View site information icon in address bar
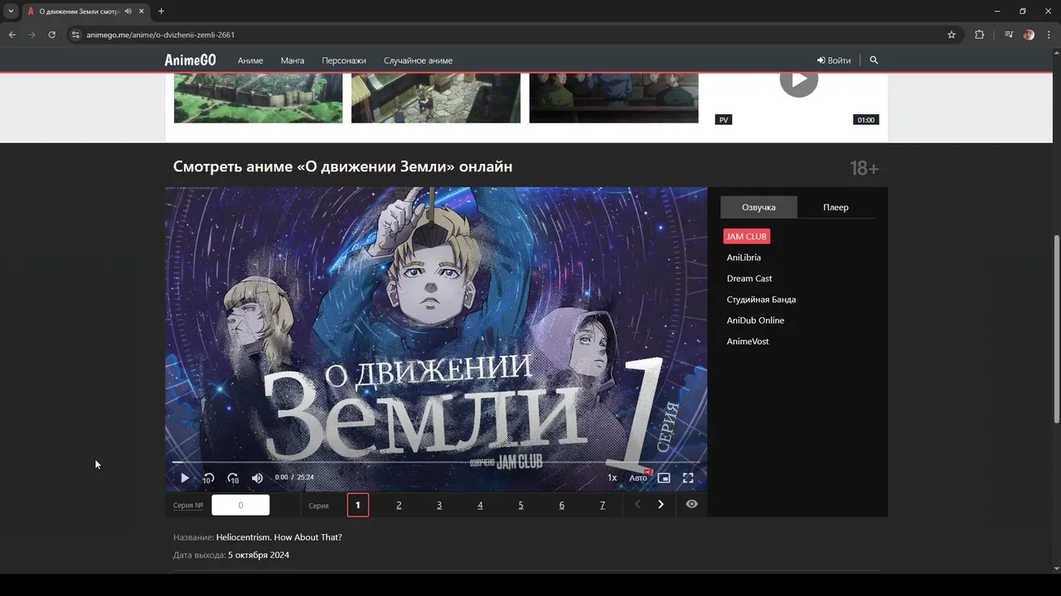 (75, 35)
